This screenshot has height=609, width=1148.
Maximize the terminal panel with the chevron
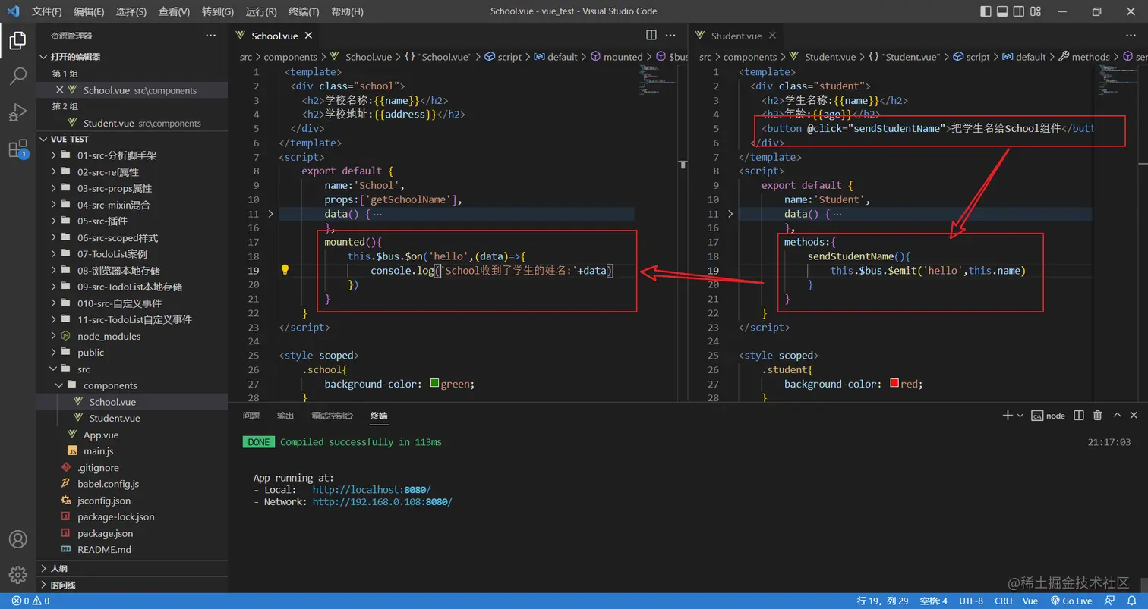[x=1117, y=416]
